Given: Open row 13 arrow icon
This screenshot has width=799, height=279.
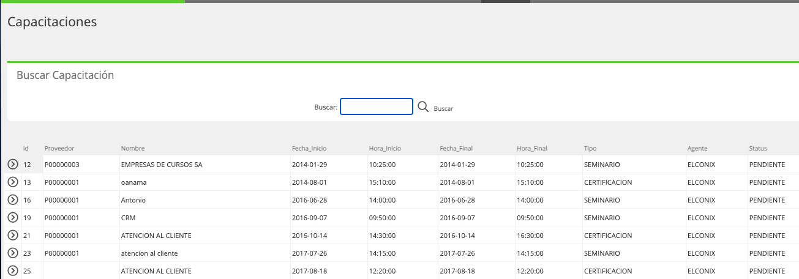Looking at the screenshot, I should [13, 182].
